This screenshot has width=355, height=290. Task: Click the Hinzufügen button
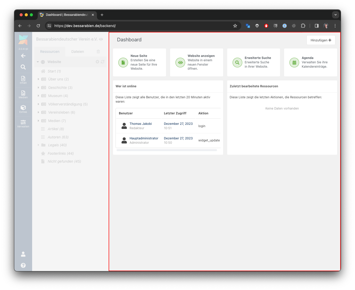(321, 40)
